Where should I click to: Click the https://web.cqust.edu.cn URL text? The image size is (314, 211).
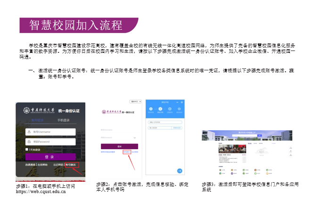41,192
